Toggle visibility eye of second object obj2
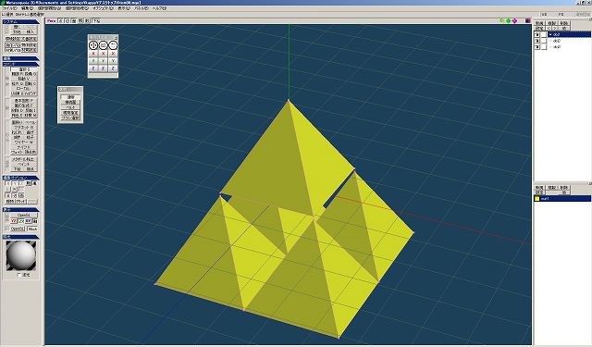This screenshot has width=592, height=347. pyautogui.click(x=537, y=41)
